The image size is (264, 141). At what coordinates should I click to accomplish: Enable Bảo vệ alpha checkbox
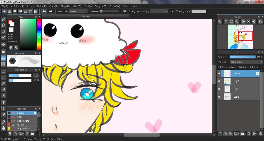click(219, 67)
